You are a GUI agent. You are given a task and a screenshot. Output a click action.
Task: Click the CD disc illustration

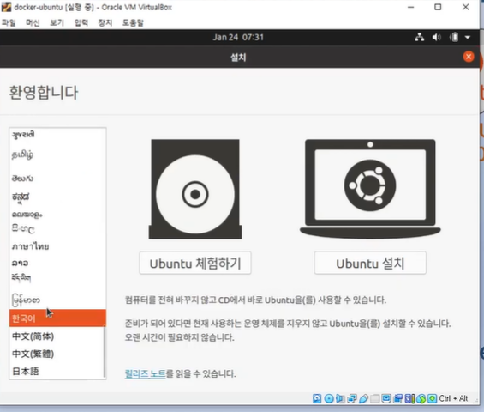(195, 189)
